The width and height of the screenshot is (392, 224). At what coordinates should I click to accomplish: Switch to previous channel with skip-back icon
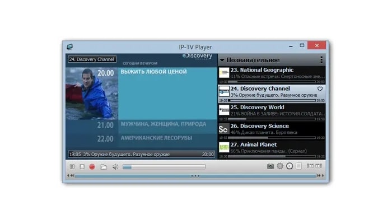[x=310, y=166]
